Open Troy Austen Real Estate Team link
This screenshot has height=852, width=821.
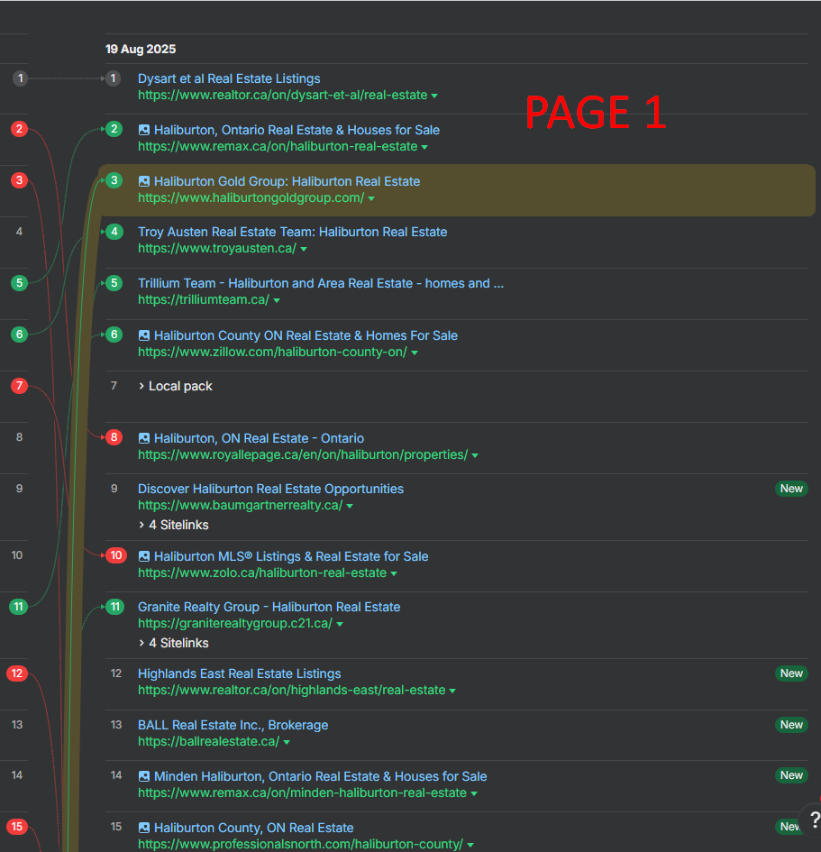tap(292, 232)
